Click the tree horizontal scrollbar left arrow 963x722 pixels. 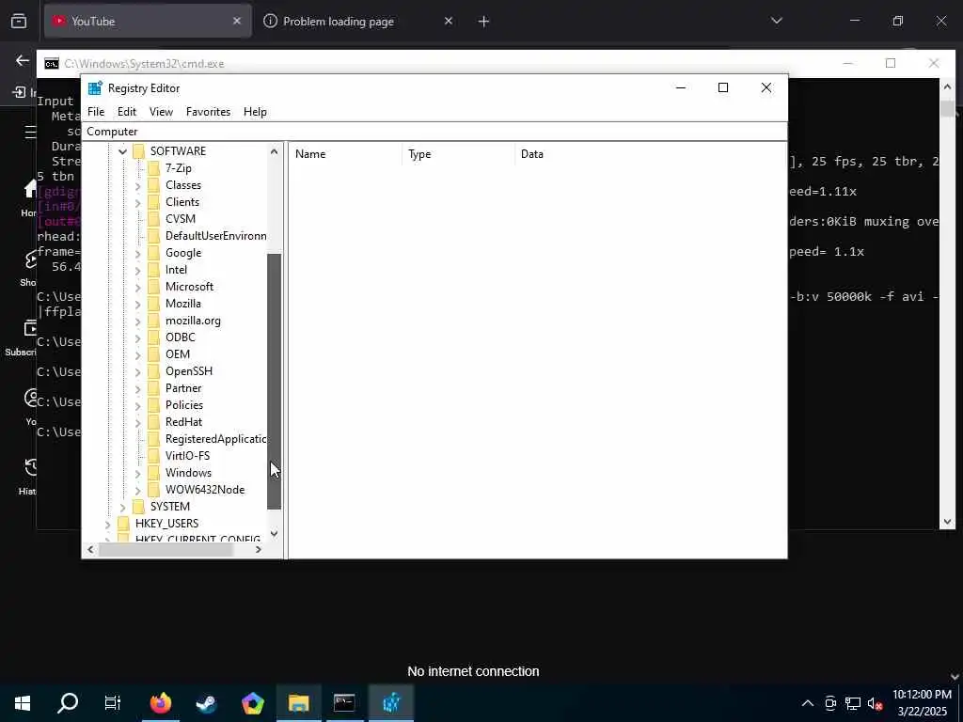click(91, 550)
